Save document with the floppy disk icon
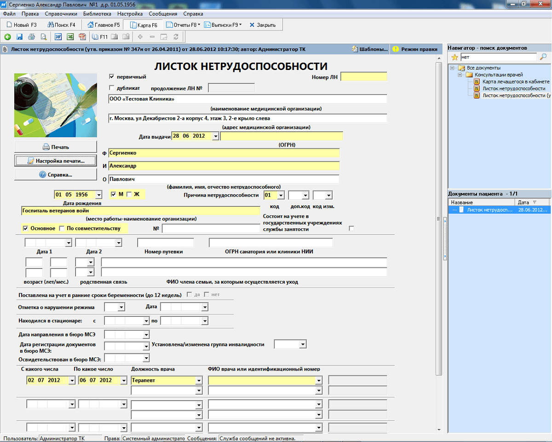Image resolution: width=552 pixels, height=442 pixels. point(19,37)
